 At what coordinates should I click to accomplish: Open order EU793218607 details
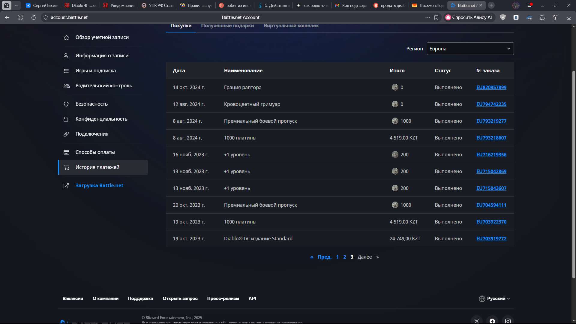[491, 138]
